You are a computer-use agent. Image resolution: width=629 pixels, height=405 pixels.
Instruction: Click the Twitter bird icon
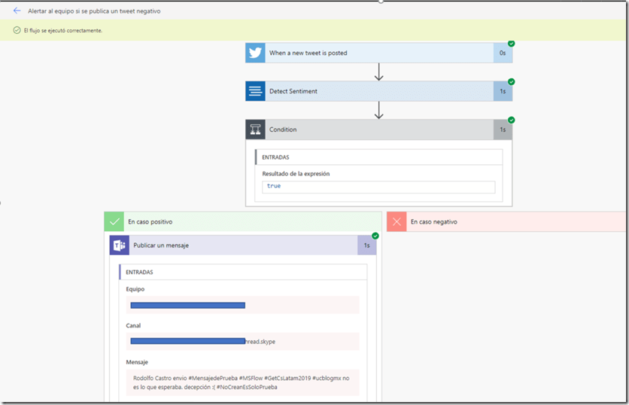pos(255,53)
